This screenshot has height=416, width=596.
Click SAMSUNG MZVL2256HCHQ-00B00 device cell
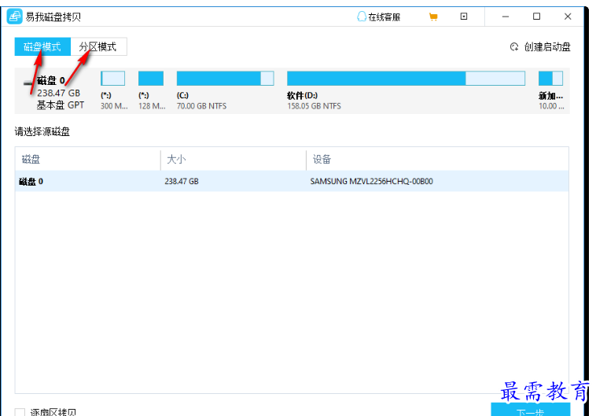[x=371, y=182]
